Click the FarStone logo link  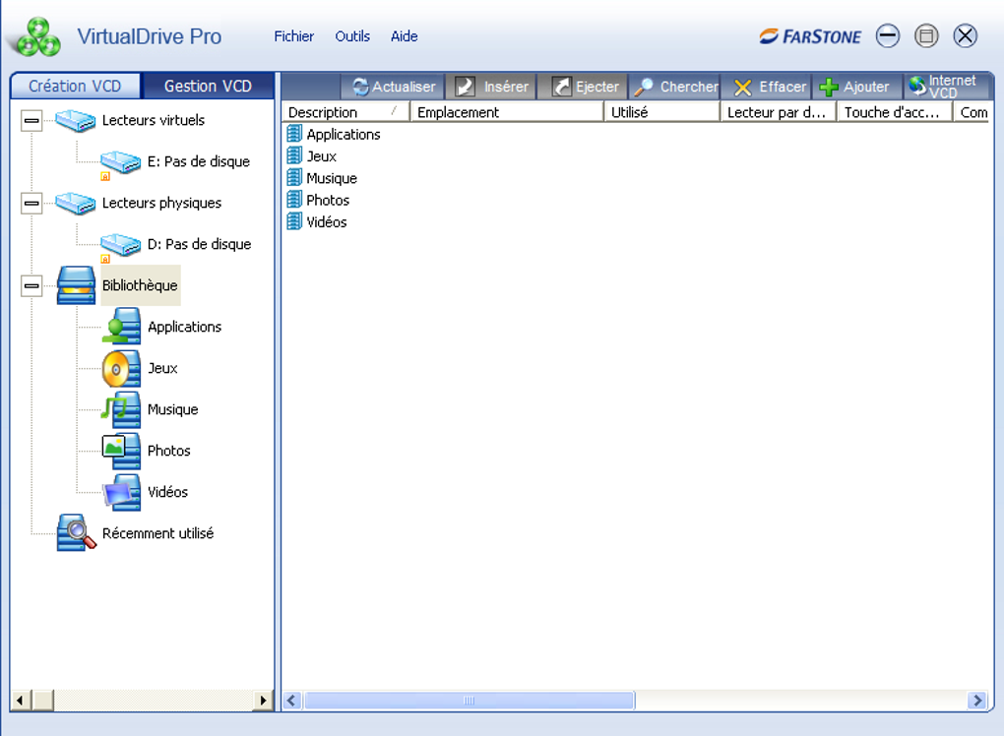pos(811,36)
